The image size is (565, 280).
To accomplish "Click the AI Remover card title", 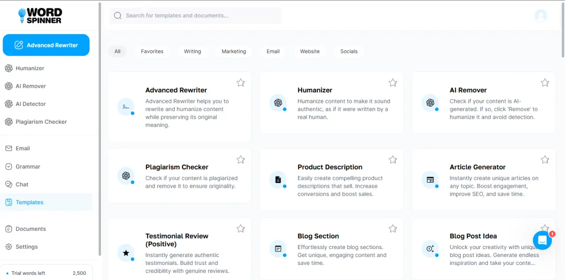I will (468, 90).
